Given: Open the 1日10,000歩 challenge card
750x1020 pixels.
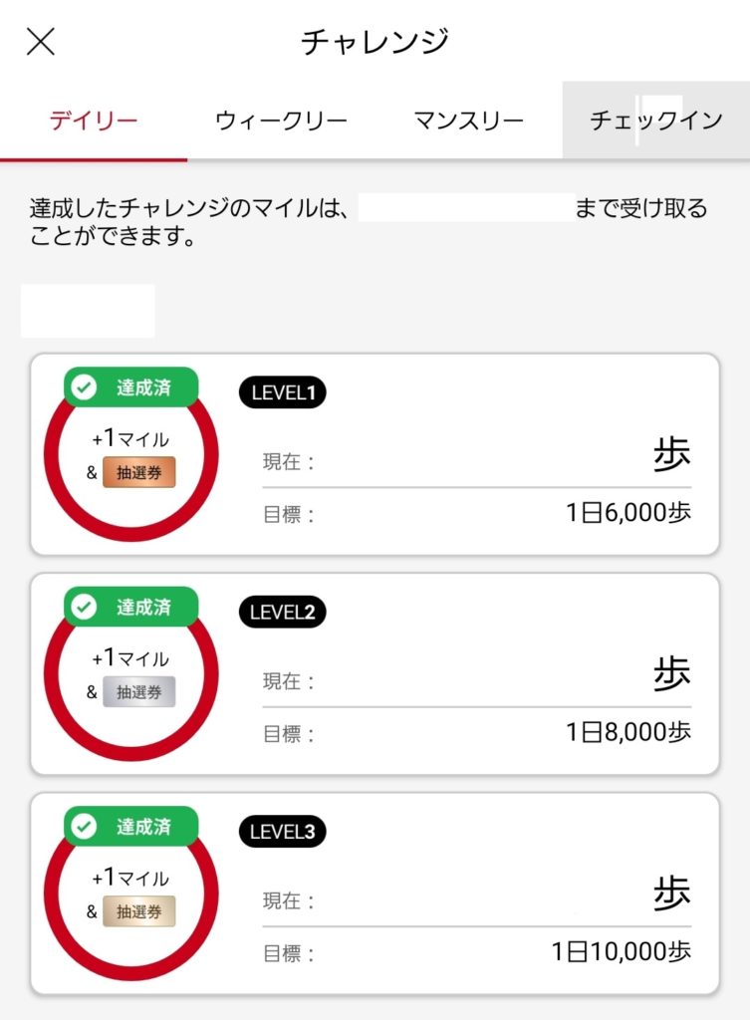Looking at the screenshot, I should [375, 893].
